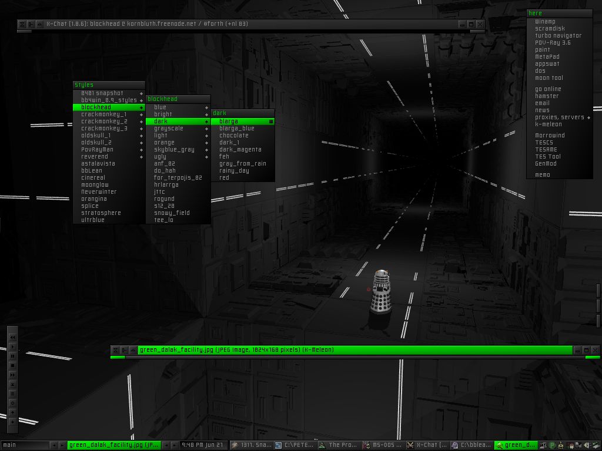Viewport: 602px width, 451px height.
Task: Choose the gray_from_rain style
Action: click(x=243, y=164)
